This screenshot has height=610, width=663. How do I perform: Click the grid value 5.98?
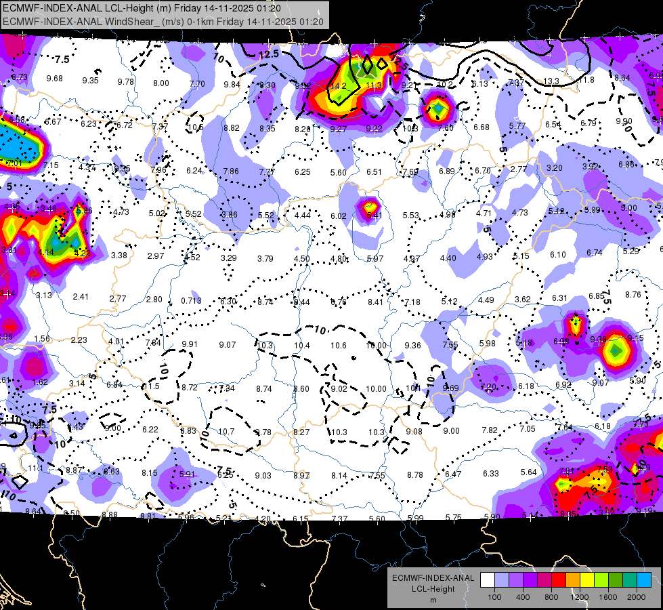point(487,344)
